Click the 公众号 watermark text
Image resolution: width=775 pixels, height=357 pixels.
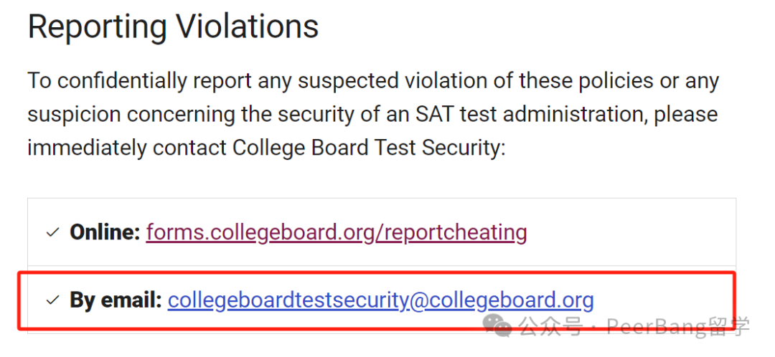point(550,326)
